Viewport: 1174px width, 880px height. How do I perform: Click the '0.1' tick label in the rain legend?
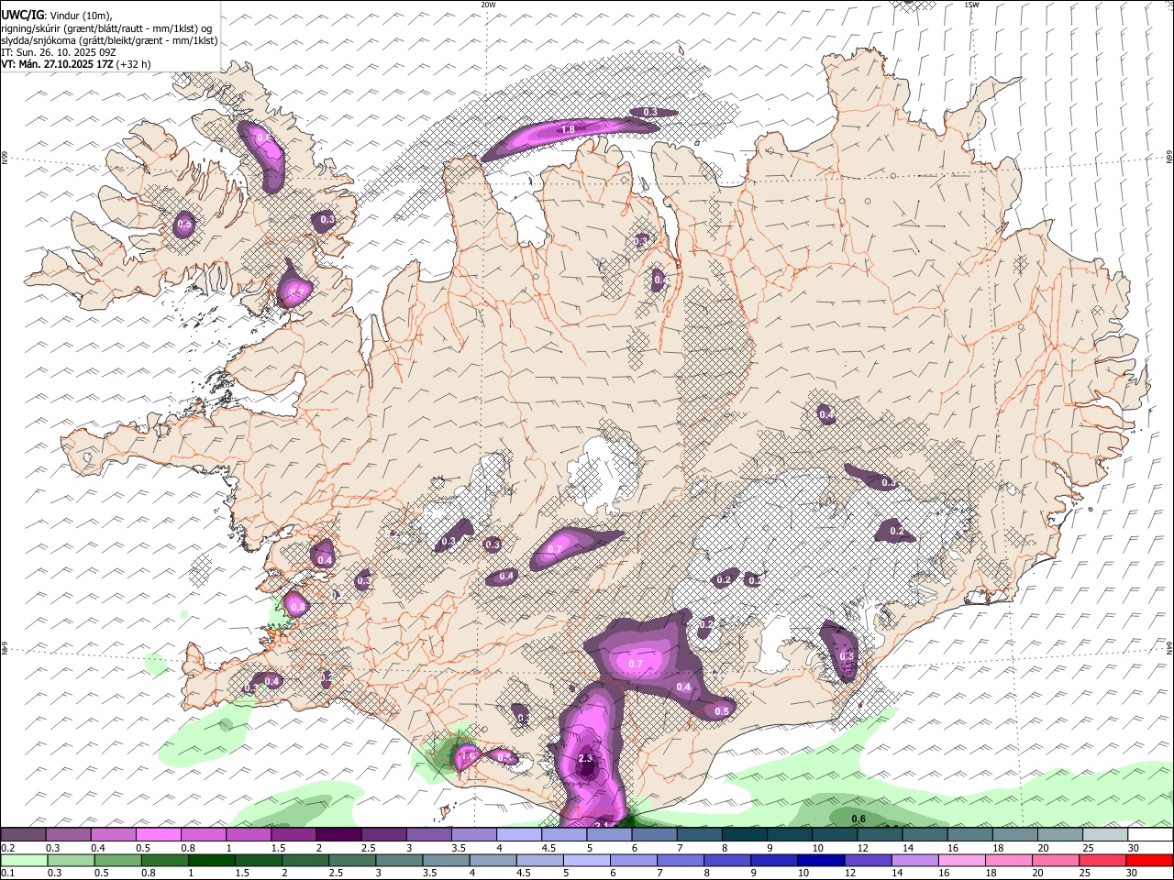point(6,874)
